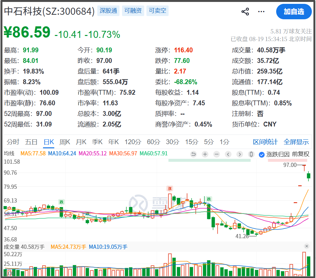Click the undo/reset chart view icon
Image resolution: width=316 pixels, height=278 pixels.
pos(193,154)
